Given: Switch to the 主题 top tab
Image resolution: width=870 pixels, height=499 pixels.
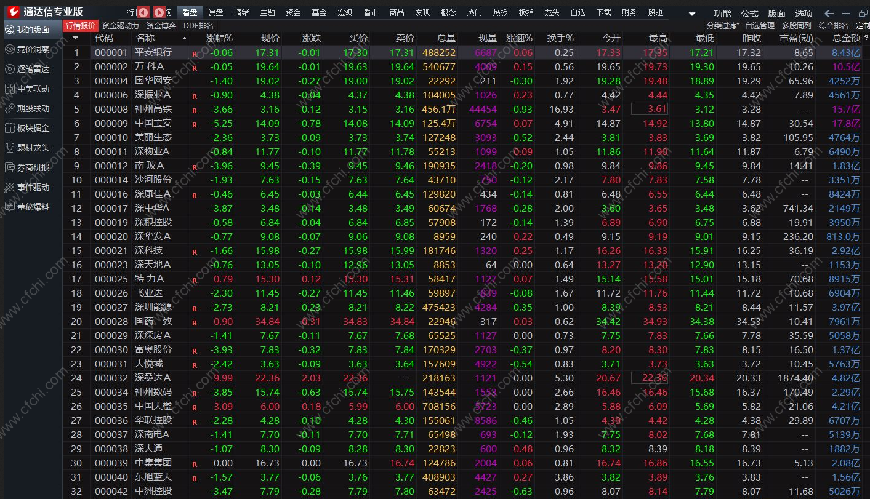Looking at the screenshot, I should [x=267, y=12].
